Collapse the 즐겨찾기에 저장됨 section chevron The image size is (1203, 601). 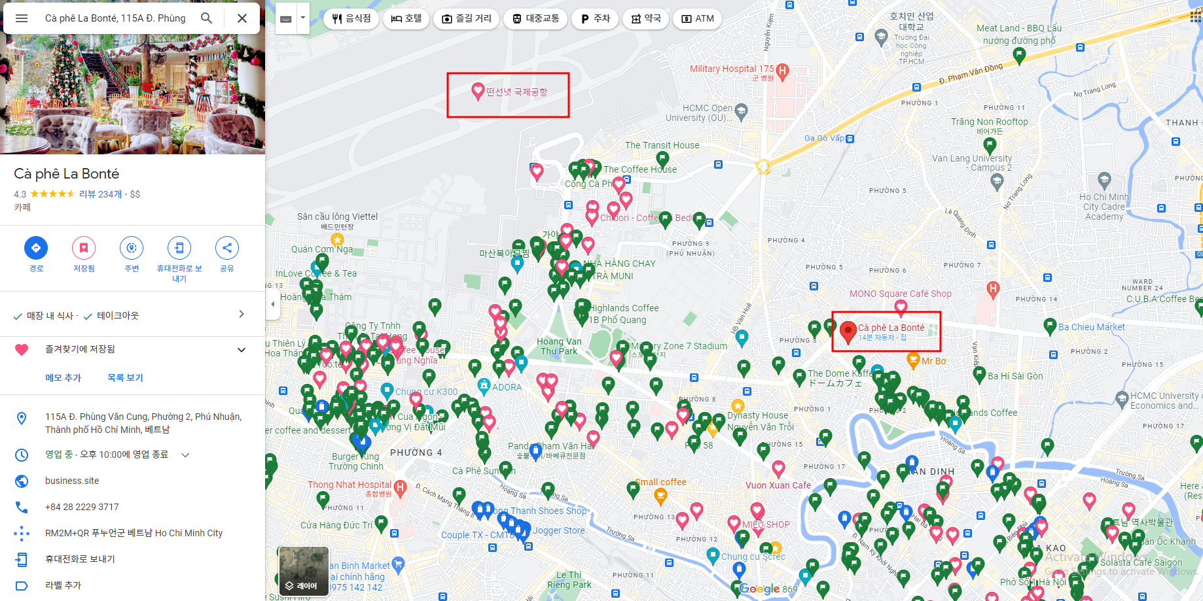(242, 350)
